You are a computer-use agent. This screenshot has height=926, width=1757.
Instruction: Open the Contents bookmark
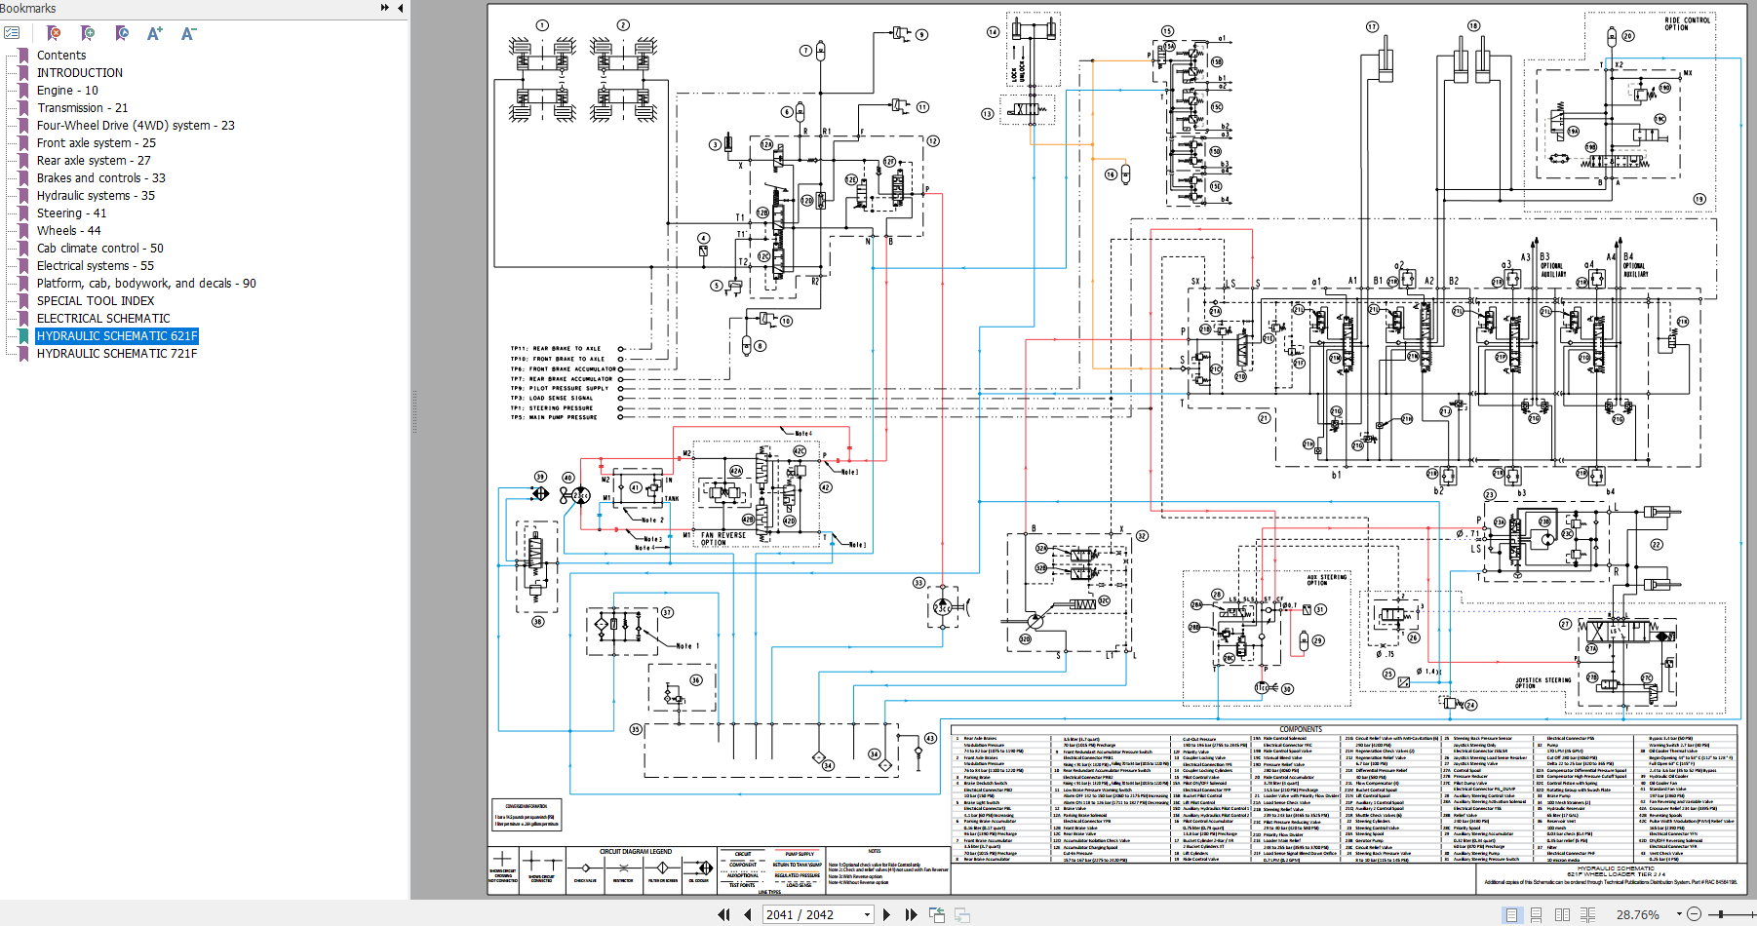click(x=61, y=56)
